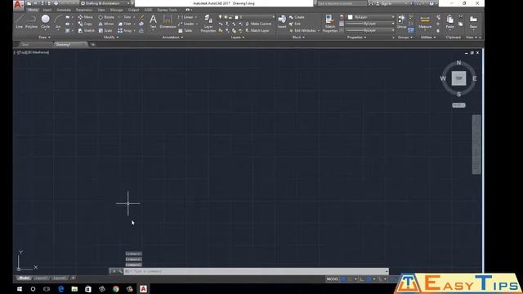Expand the Modify panel

pos(111,38)
